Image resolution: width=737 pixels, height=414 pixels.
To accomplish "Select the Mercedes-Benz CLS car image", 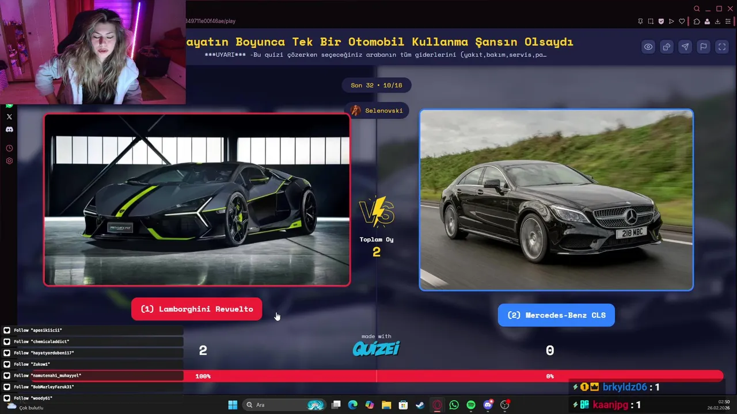I will [x=556, y=200].
